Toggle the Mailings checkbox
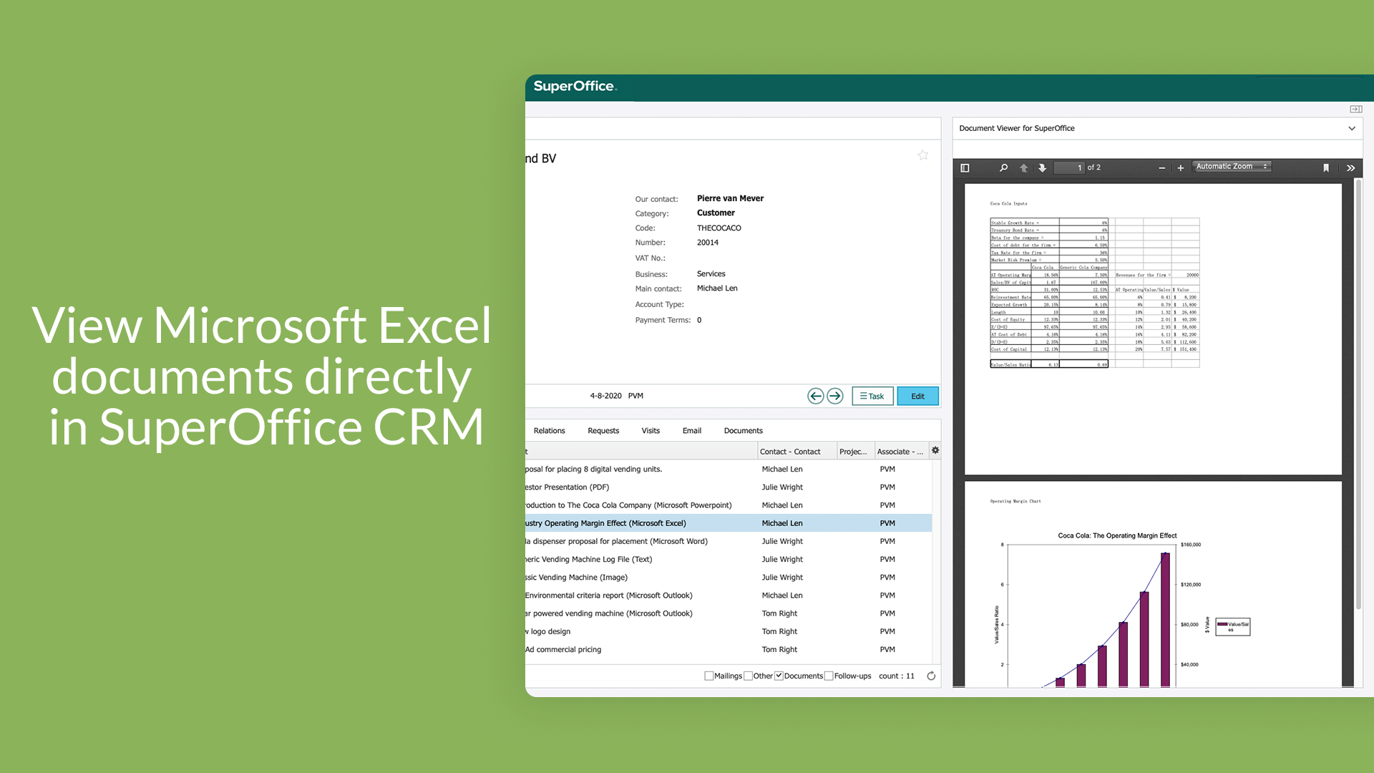The image size is (1374, 773). (x=708, y=676)
